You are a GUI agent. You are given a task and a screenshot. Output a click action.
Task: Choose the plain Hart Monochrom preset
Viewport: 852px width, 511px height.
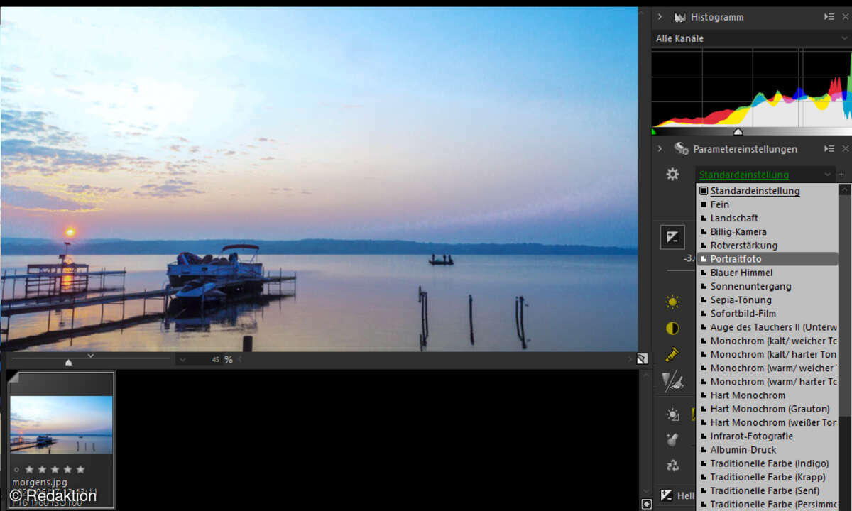tap(768, 395)
